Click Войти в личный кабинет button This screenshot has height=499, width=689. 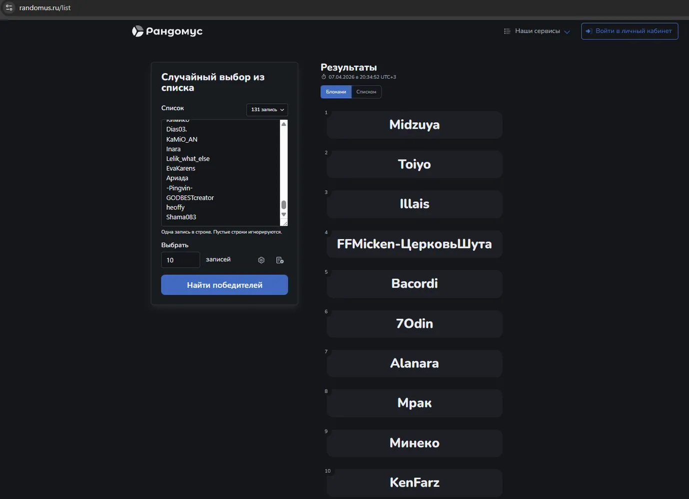pyautogui.click(x=630, y=31)
